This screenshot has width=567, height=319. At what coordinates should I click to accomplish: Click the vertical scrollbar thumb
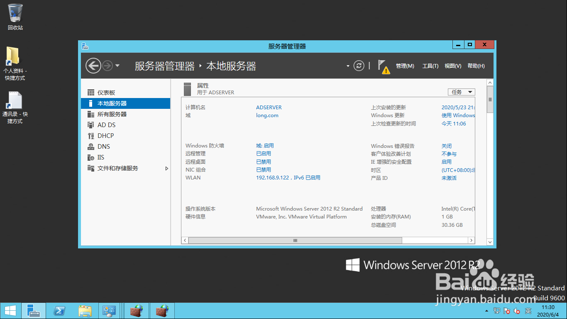point(490,99)
